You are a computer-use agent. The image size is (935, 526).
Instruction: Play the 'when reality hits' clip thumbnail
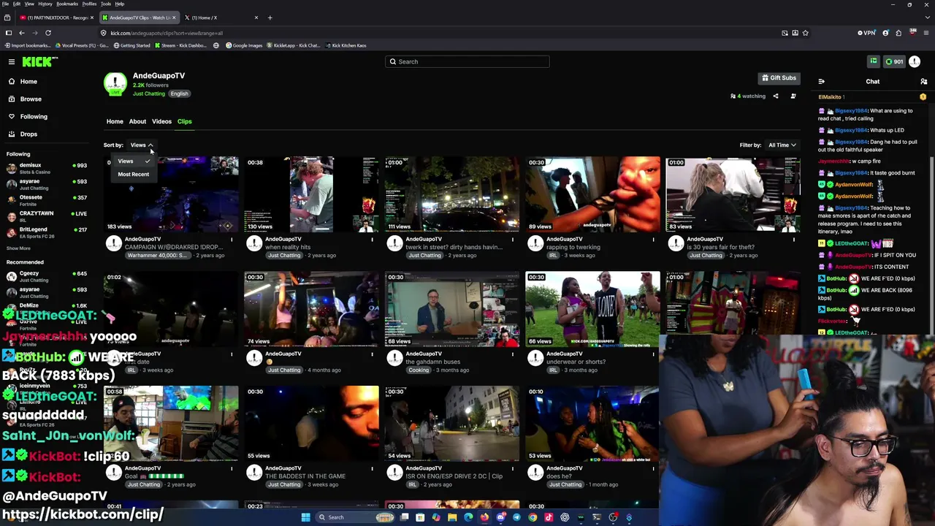(x=311, y=194)
